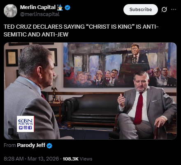Click the CBN News logo overlay
Image resolution: width=181 pixels, height=165 pixels.
[x=26, y=124]
